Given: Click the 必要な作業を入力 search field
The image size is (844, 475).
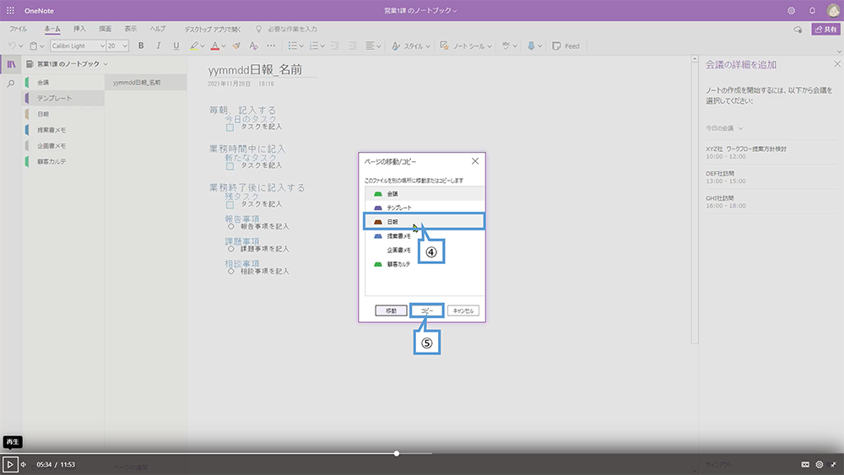Looking at the screenshot, I should [x=292, y=29].
